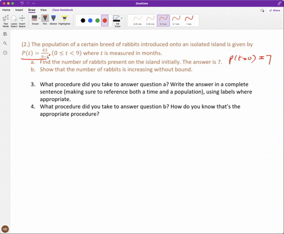
Task: Click the Undo arrow in title bar
Action: point(22,4)
